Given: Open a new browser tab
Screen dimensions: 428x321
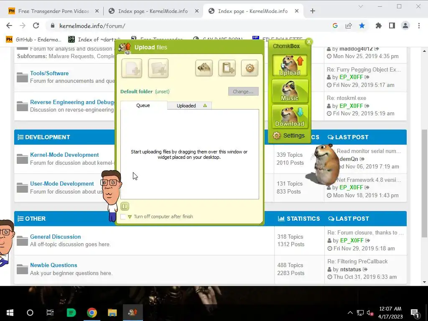Looking at the screenshot, I should pyautogui.click(x=313, y=11).
